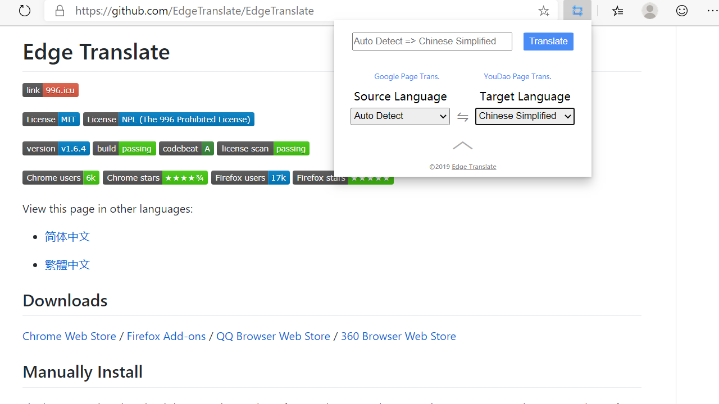The image size is (719, 404).
Task: Click the Edge Translate extension icon
Action: tap(577, 11)
